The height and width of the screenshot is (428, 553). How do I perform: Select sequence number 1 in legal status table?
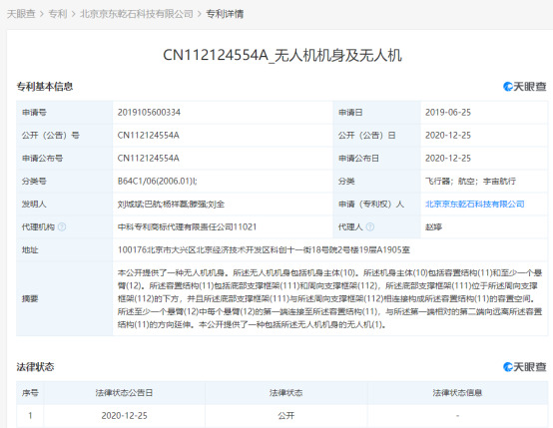tap(30, 416)
